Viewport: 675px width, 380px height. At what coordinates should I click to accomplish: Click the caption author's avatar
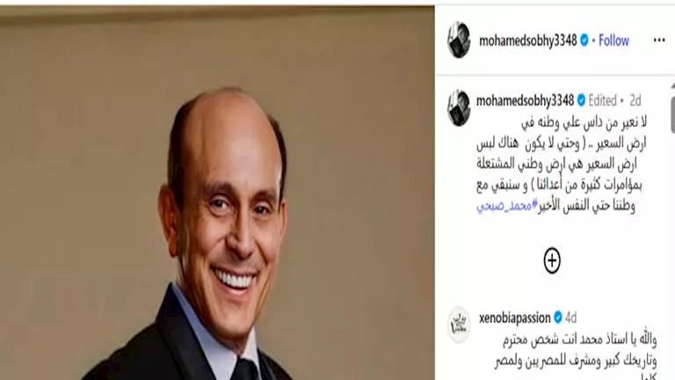459,107
